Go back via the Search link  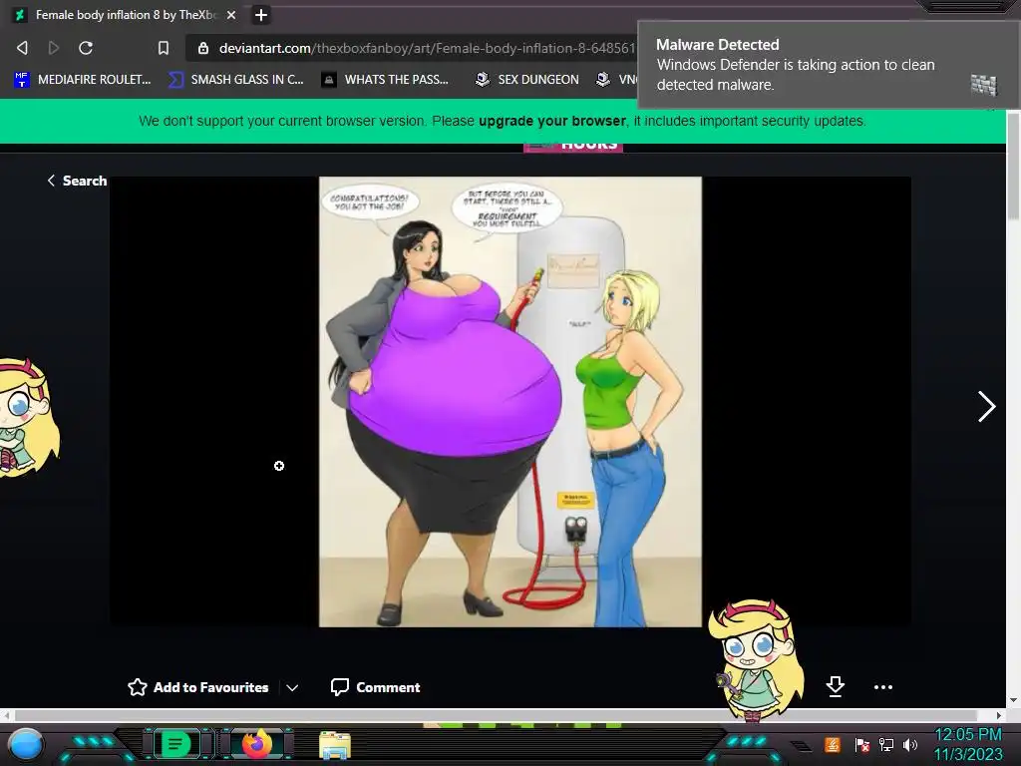pos(77,182)
